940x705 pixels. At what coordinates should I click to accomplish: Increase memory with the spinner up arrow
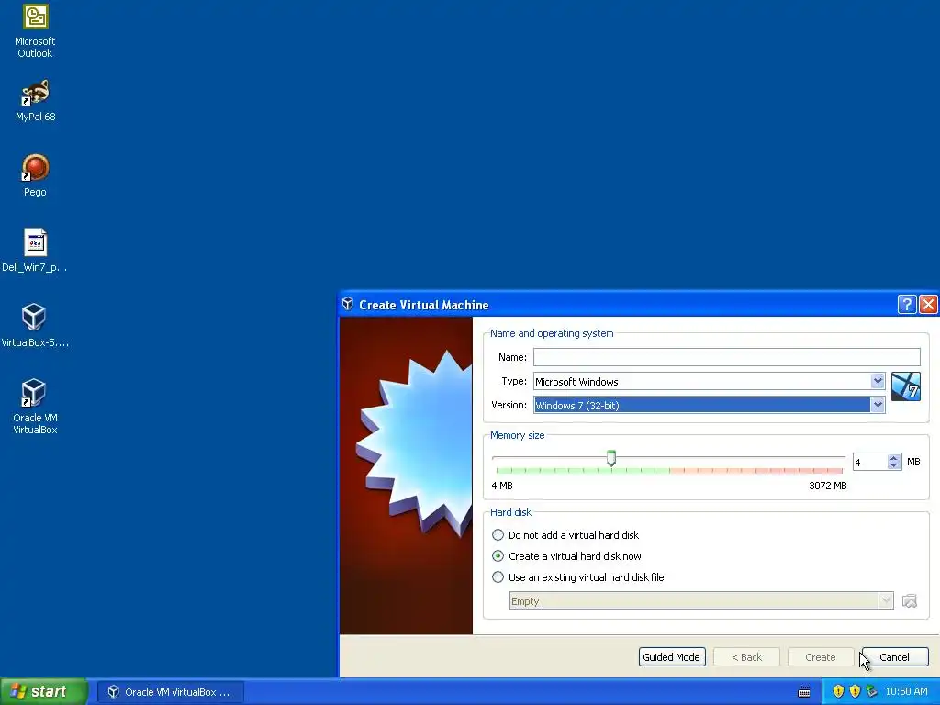(894, 457)
